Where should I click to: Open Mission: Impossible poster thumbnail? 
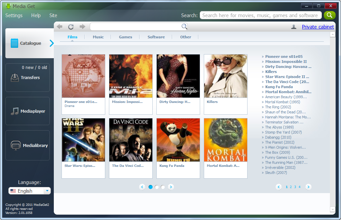[131, 76]
